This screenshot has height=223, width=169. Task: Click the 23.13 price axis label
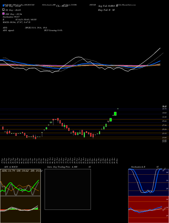(x=165, y=133)
